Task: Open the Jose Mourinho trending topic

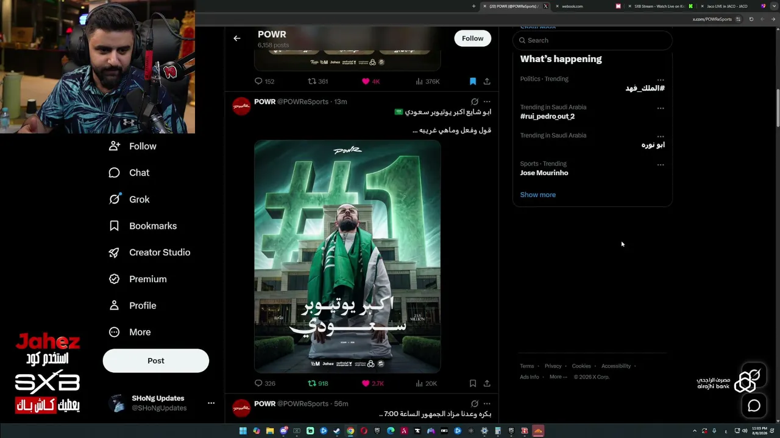Action: (x=544, y=173)
